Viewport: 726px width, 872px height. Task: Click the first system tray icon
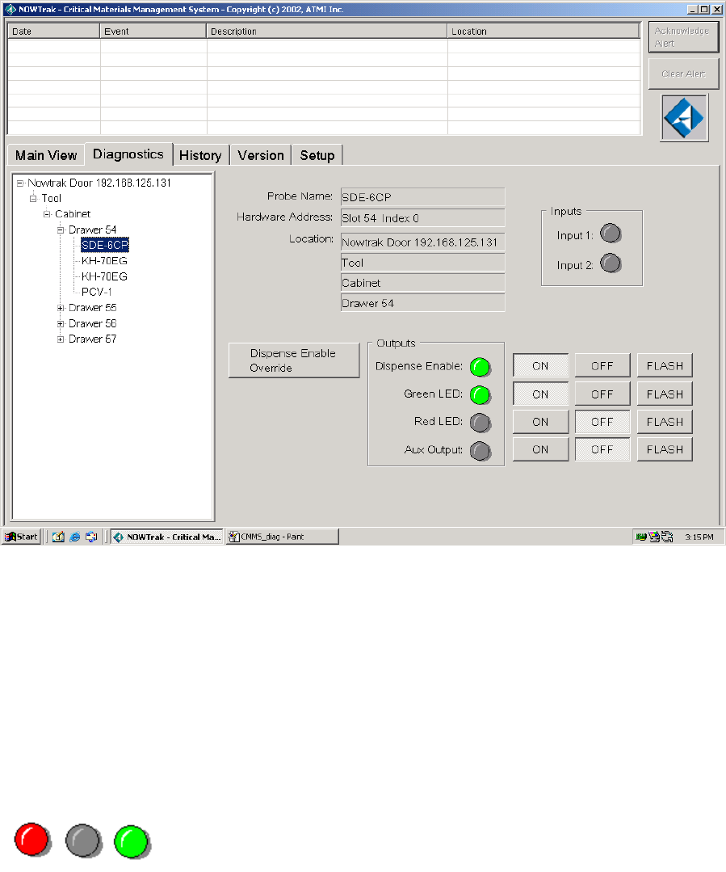(x=641, y=537)
